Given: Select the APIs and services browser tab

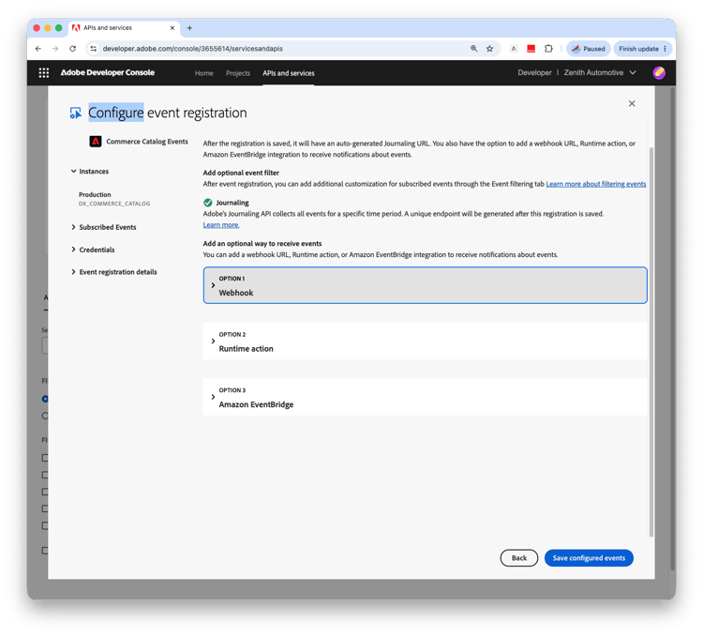Looking at the screenshot, I should tap(124, 28).
